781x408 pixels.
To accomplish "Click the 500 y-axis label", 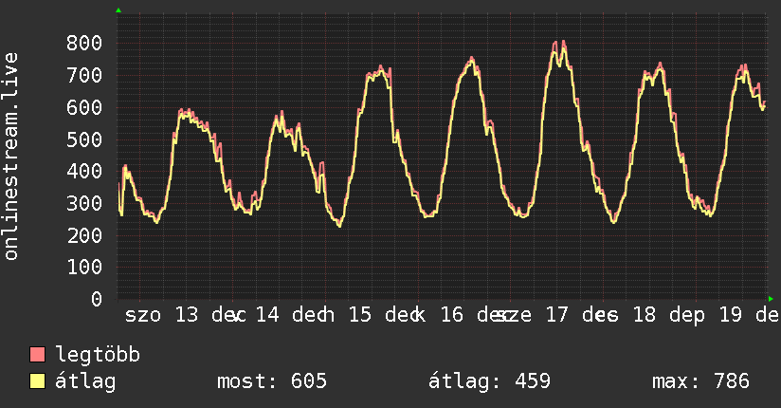I will click(84, 139).
